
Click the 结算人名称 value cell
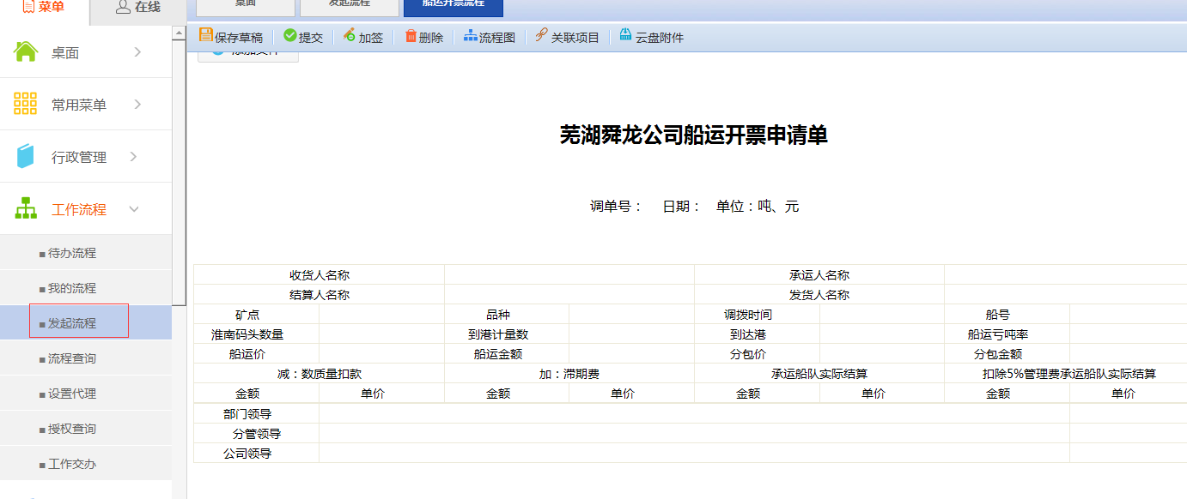pos(569,295)
